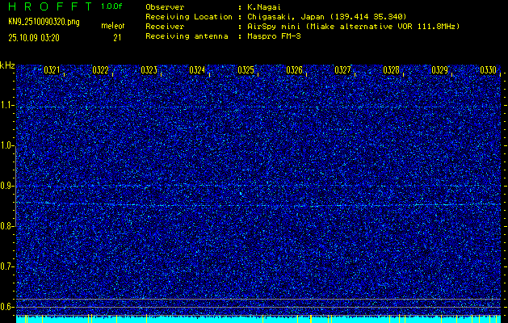
Task: Select the 0.7 frequency axis label
Action: point(7,266)
